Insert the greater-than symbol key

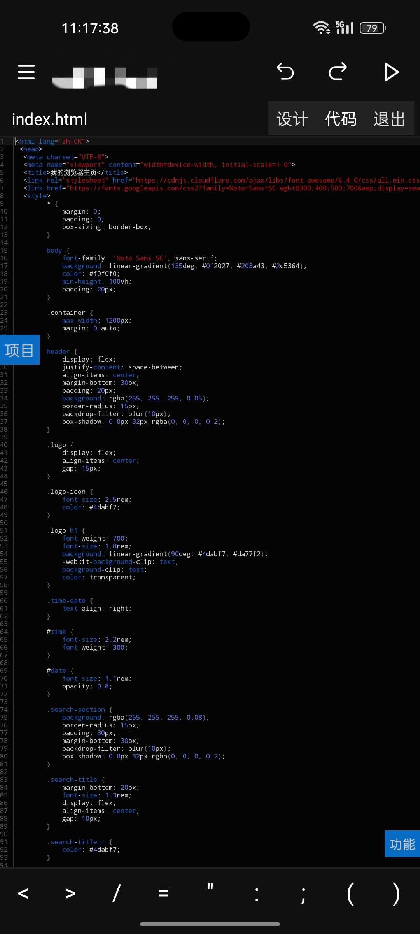click(x=70, y=894)
